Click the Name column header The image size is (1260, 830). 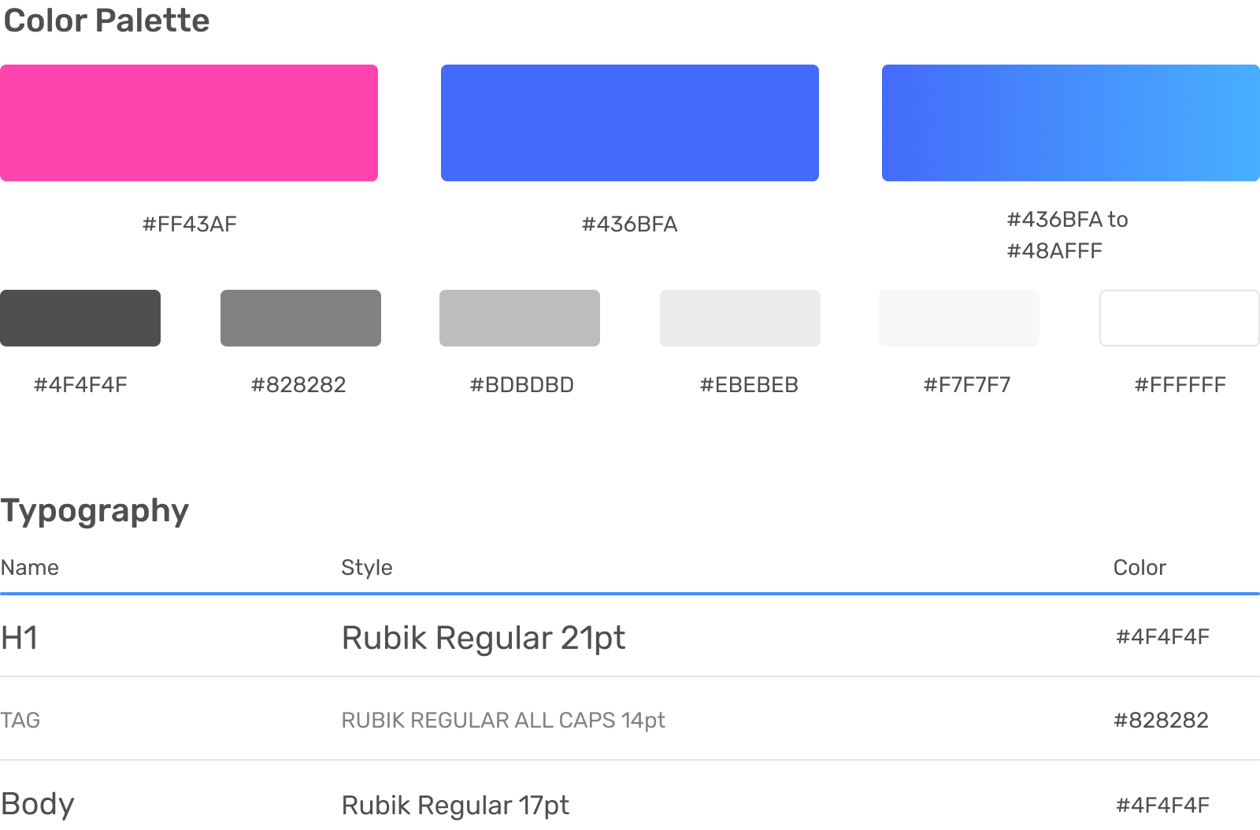pos(30,568)
